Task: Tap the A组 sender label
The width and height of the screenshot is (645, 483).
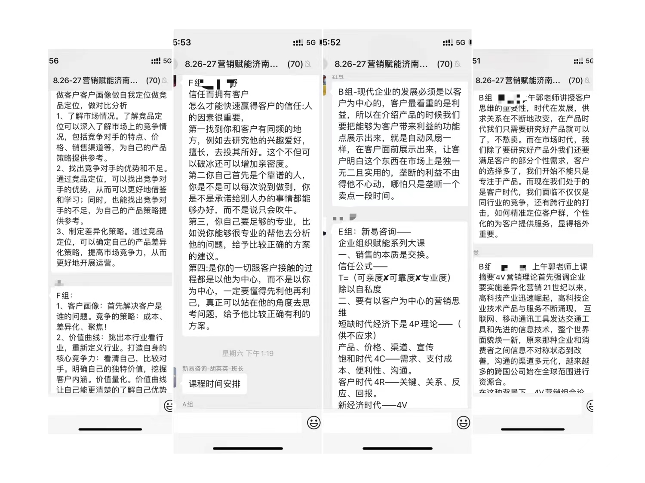Action: click(x=187, y=404)
